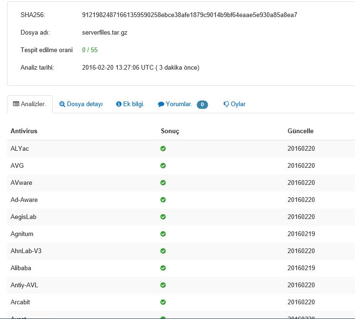Viewport: 355px width, 319px height.
Task: Click the green check icon for AhnLab-V3
Action: [163, 251]
